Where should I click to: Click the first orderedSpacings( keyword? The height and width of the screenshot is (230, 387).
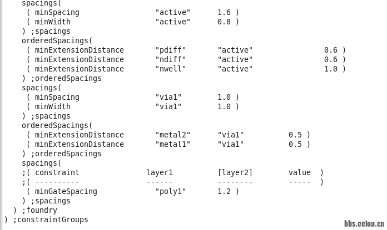pos(57,41)
